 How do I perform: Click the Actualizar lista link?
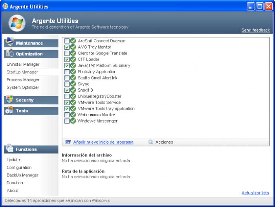coord(255,193)
